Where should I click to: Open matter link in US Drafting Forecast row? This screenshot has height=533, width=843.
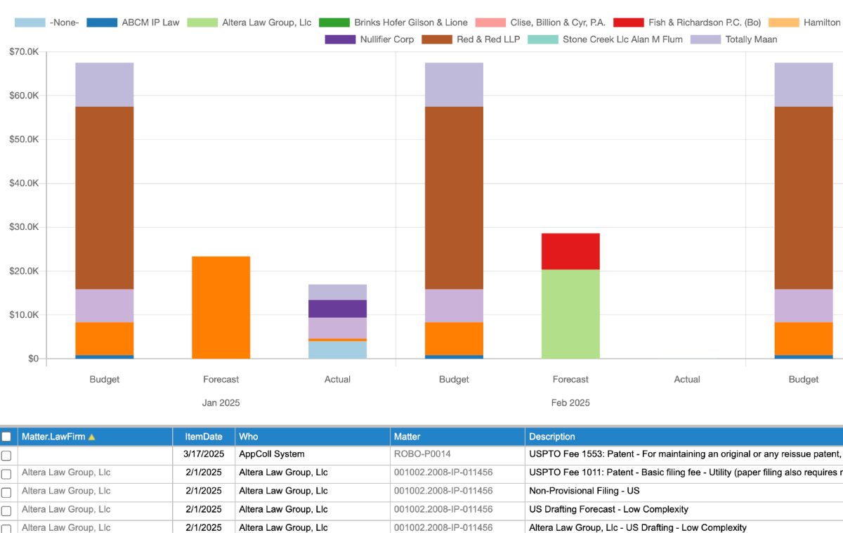[x=443, y=509]
